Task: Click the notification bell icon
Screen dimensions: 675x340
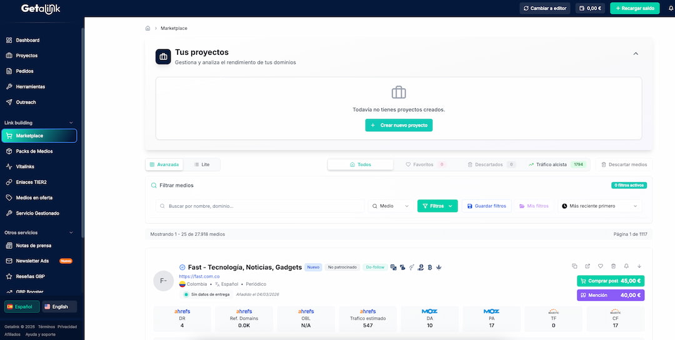Action: [671, 9]
